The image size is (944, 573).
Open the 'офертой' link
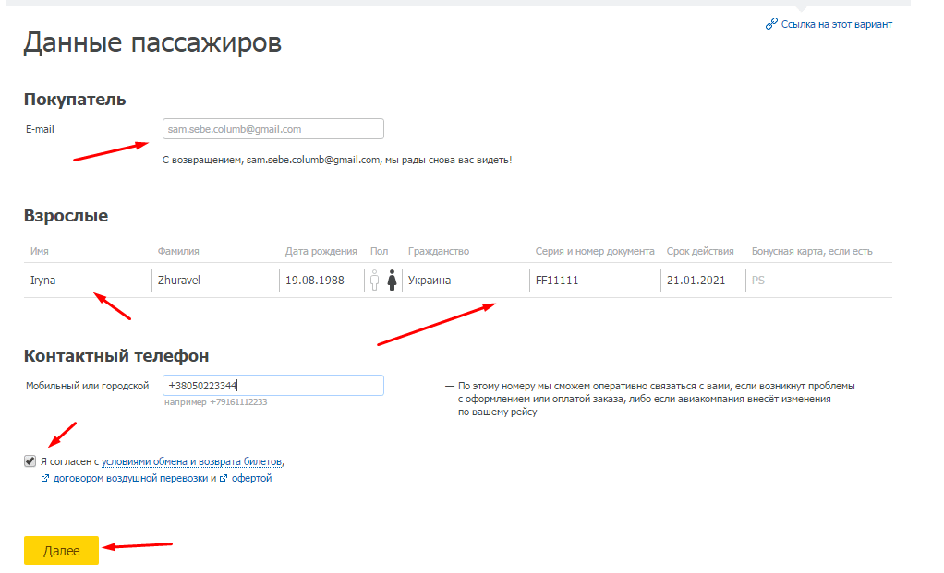[x=251, y=479]
